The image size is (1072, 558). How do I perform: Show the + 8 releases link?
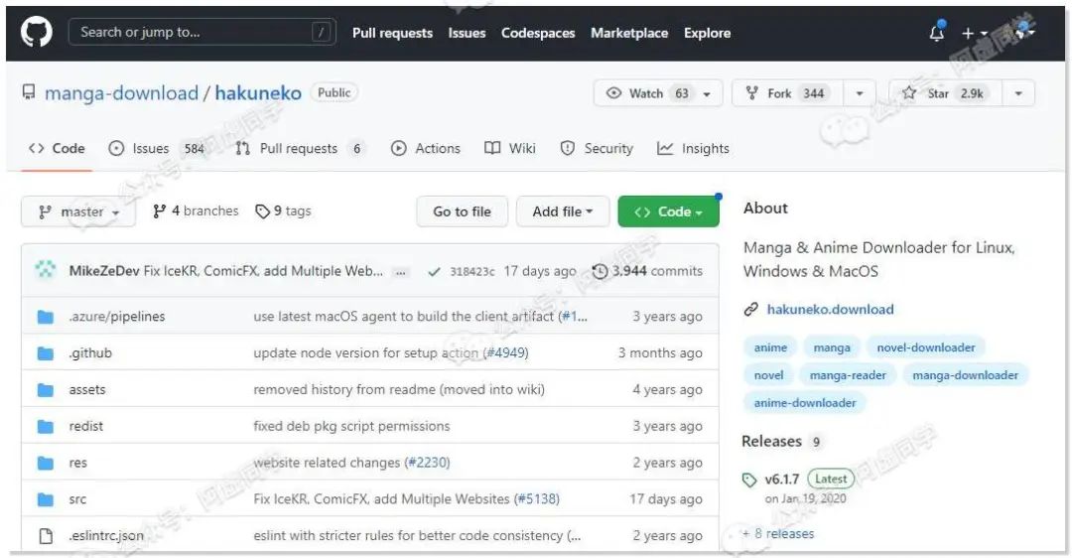point(779,533)
